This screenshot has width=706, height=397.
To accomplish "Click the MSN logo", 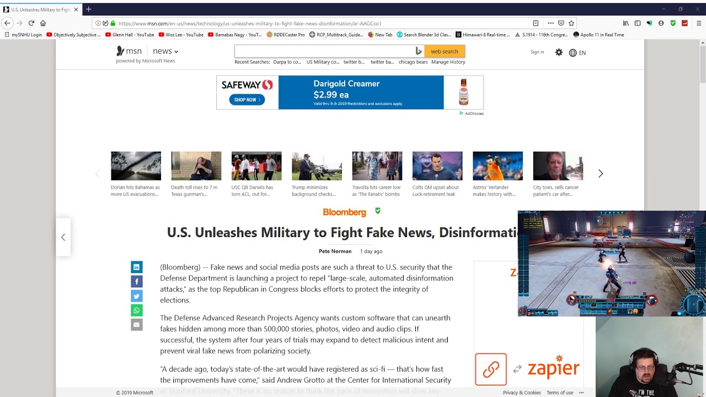I will pos(129,51).
